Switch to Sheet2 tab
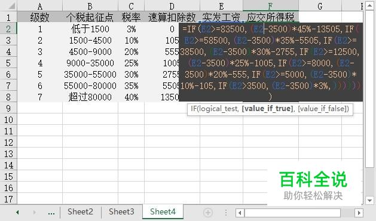Image resolution: width=376 pixels, height=221 pixels. [x=80, y=212]
